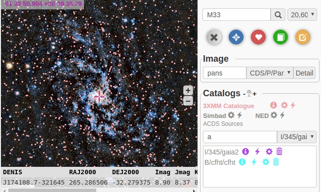Image resolution: width=321 pixels, height=192 pixels.
Task: Open Simbad gear settings
Action: pyautogui.click(x=231, y=115)
